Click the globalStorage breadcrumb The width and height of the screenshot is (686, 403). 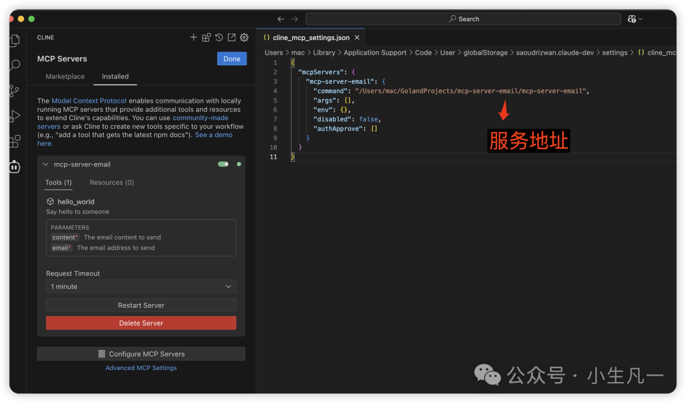click(x=486, y=53)
